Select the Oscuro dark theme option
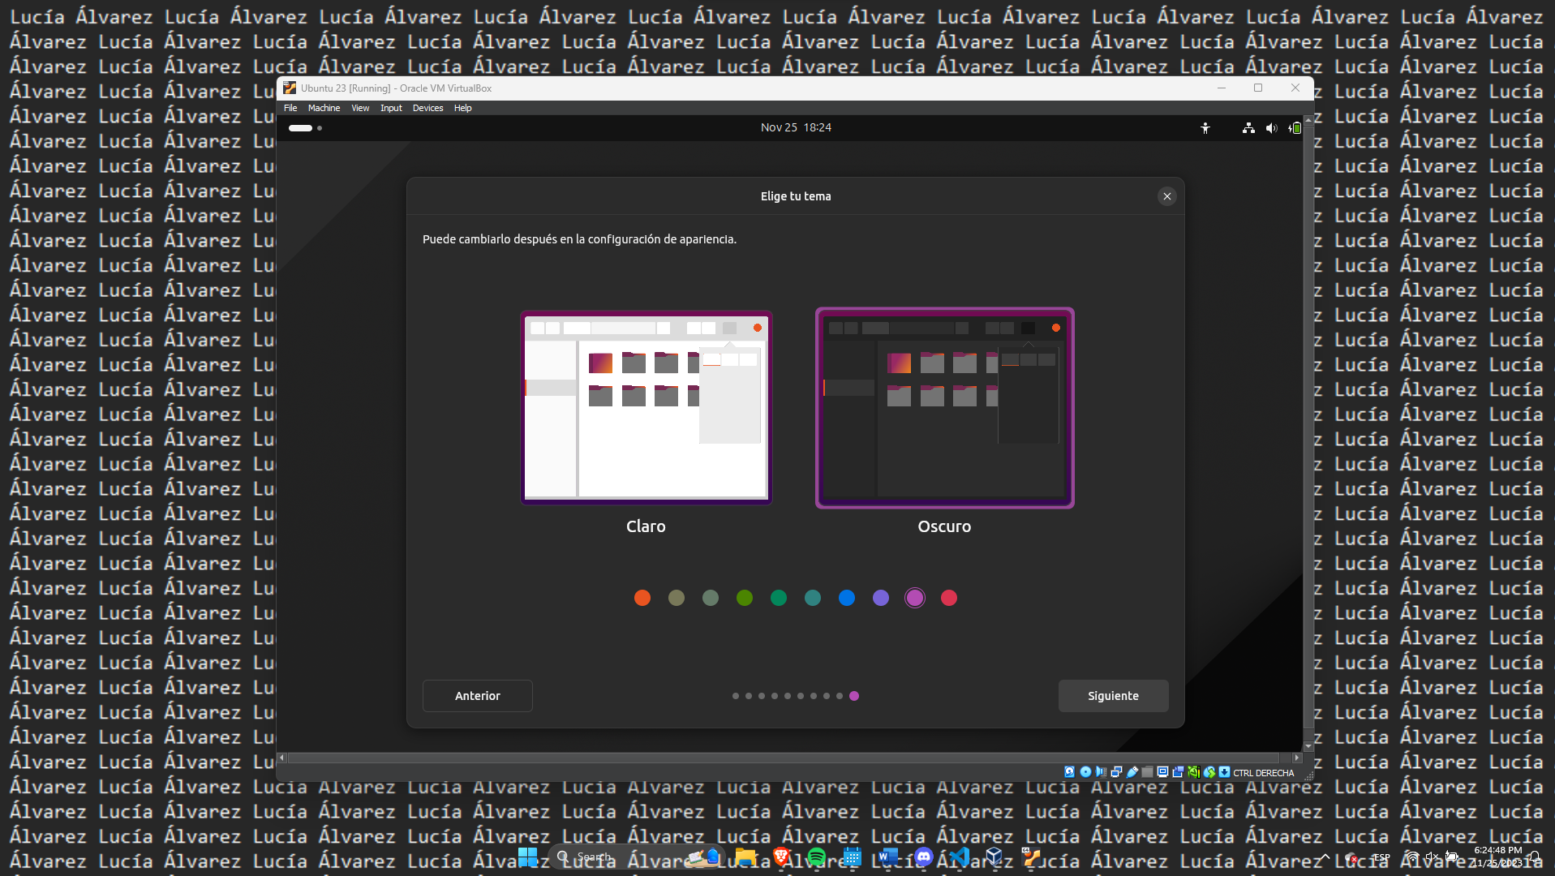The height and width of the screenshot is (876, 1555). coord(944,408)
